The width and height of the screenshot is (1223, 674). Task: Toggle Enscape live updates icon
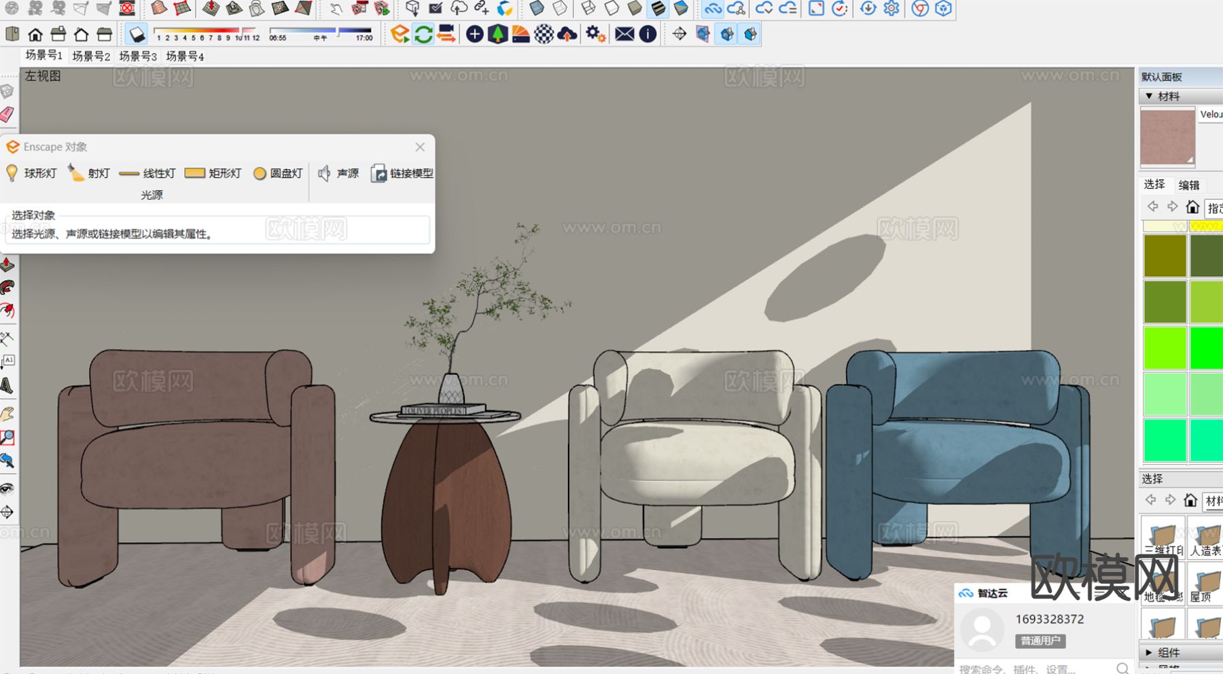(423, 34)
